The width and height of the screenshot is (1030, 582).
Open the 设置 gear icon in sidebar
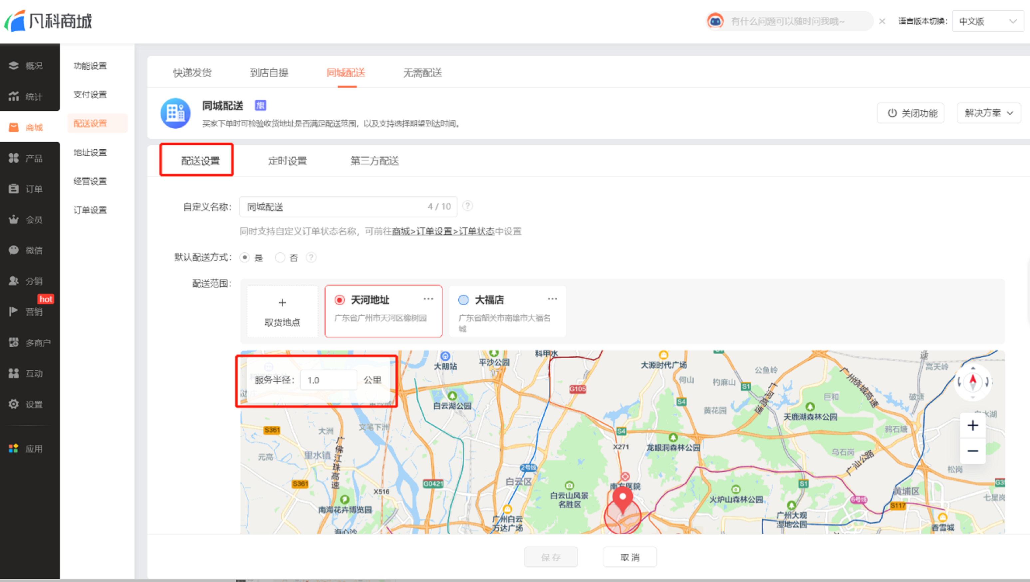14,404
